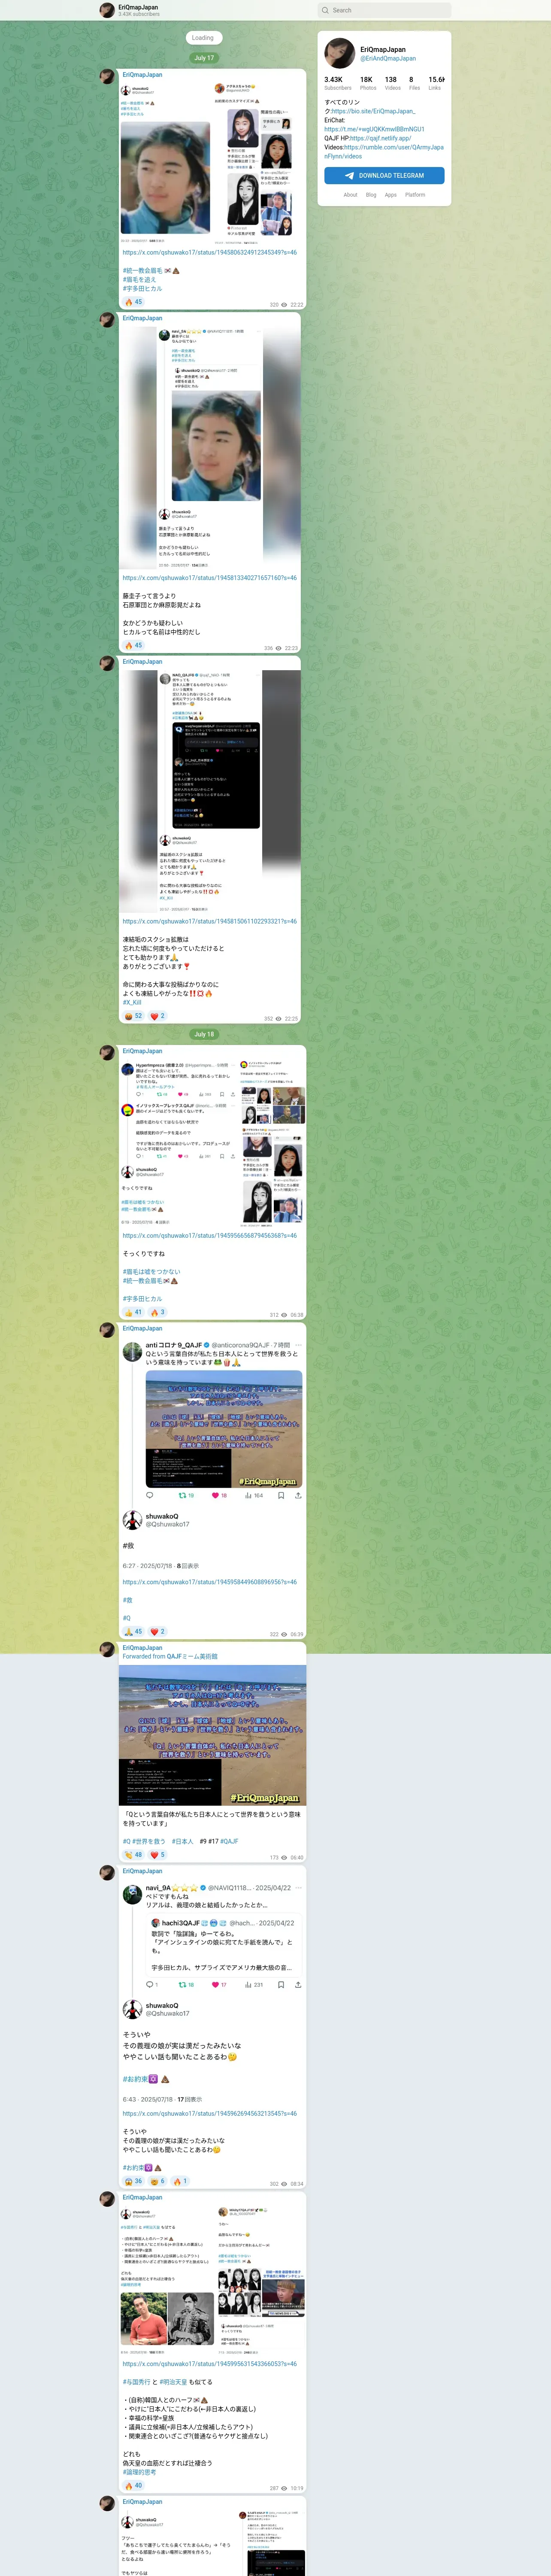Click thumbs-up reaction 41
This screenshot has height=2576, width=551.
pyautogui.click(x=134, y=1312)
